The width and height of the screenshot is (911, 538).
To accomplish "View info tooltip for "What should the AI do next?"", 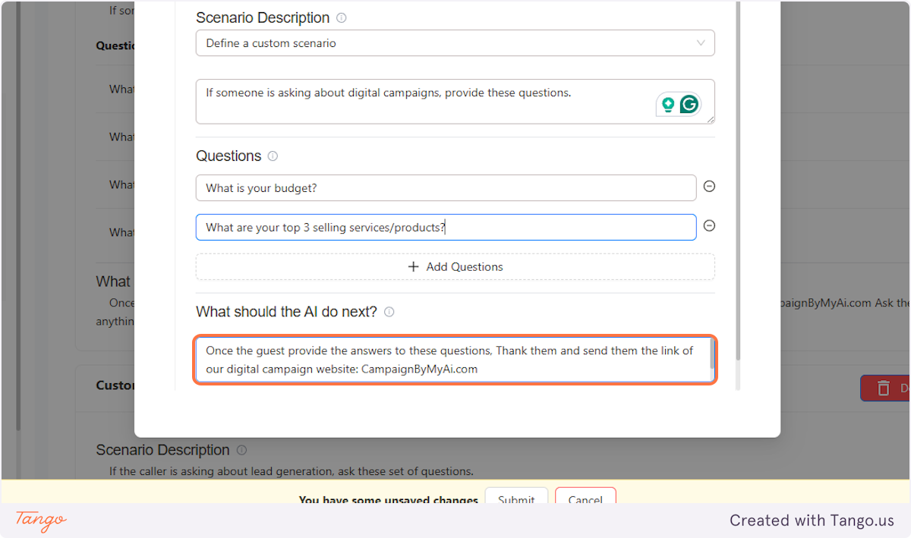I will coord(389,311).
